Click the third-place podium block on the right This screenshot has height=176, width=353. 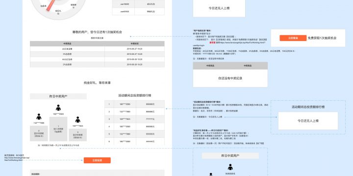point(77,135)
